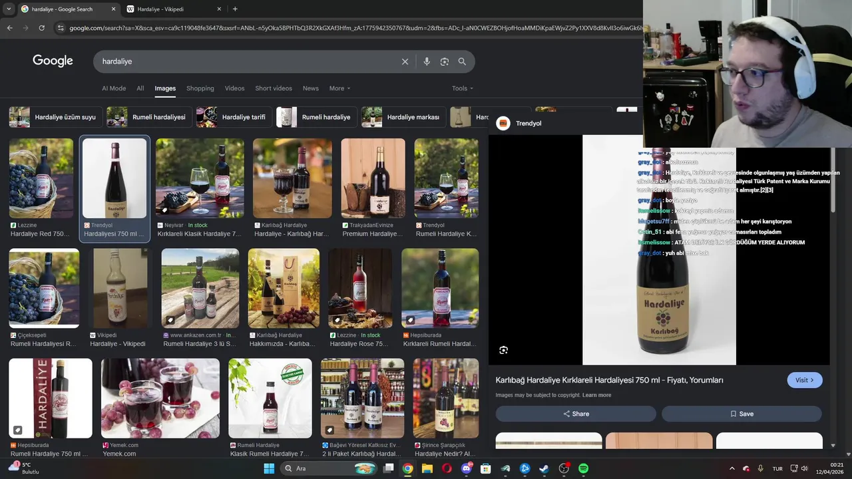Select the Hardaliye markası suggestion chip
This screenshot has height=479, width=852.
pyautogui.click(x=403, y=117)
